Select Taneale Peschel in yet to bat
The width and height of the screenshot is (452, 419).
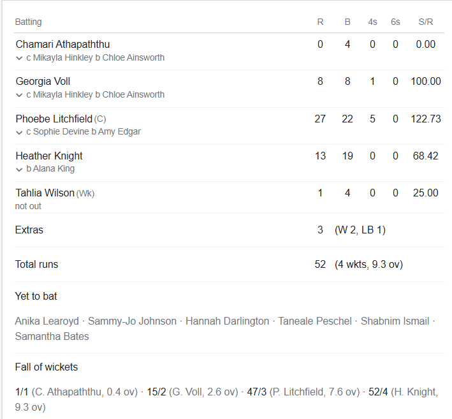click(x=315, y=321)
